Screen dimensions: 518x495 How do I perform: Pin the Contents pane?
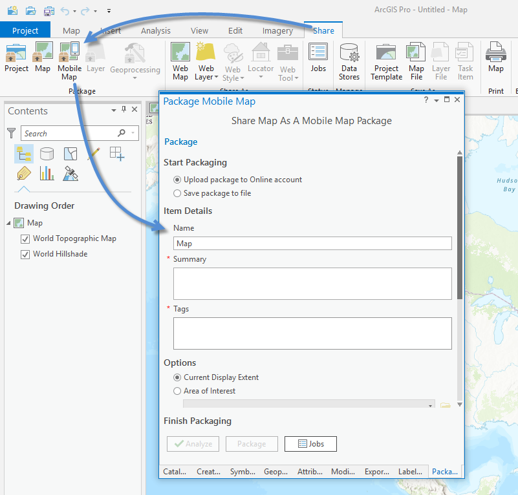pos(124,109)
